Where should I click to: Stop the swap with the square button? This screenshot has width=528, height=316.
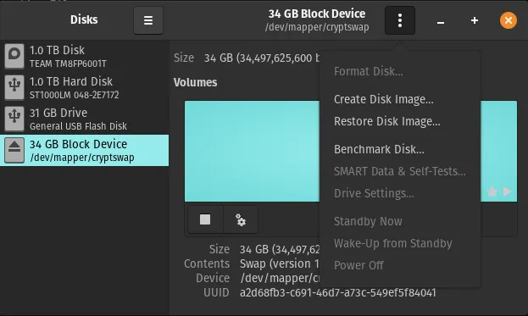coord(205,219)
